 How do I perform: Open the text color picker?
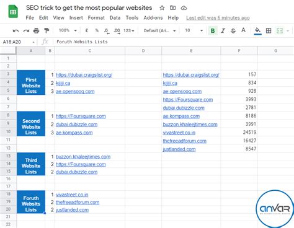click(x=243, y=30)
